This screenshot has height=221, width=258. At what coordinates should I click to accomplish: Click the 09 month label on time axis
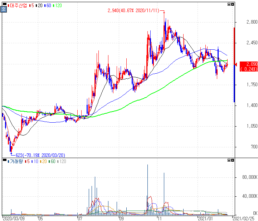tap(121, 218)
